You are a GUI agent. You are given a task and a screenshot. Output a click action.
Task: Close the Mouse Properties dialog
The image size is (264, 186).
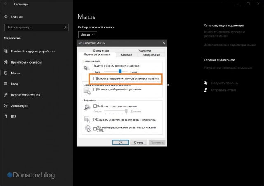tap(164, 43)
